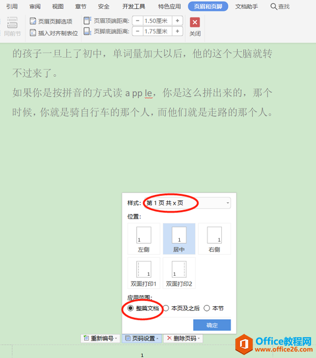
Task: Choose 双面打印2 position option
Action: [179, 273]
